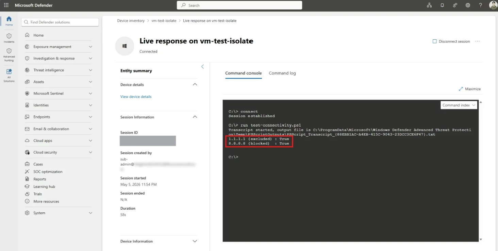Switch to the Command log tab
Image resolution: width=498 pixels, height=251 pixels.
[282, 73]
